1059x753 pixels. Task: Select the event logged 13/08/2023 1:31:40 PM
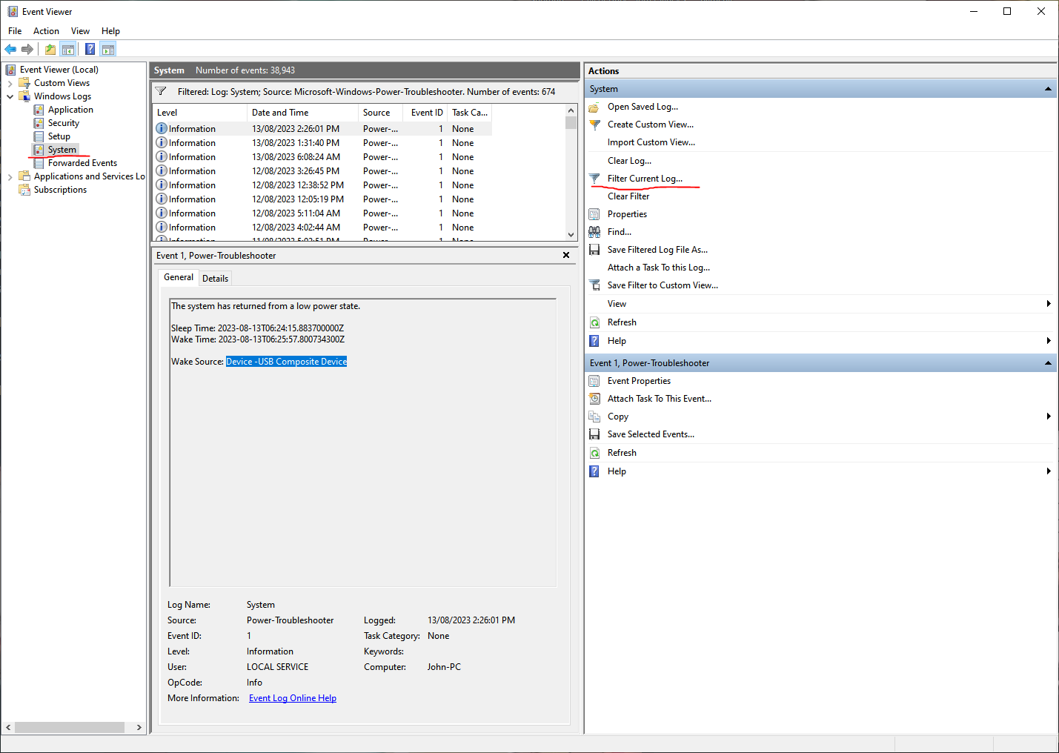[322, 143]
